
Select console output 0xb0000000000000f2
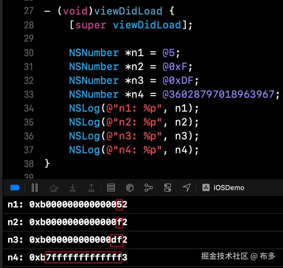pyautogui.click(x=78, y=222)
